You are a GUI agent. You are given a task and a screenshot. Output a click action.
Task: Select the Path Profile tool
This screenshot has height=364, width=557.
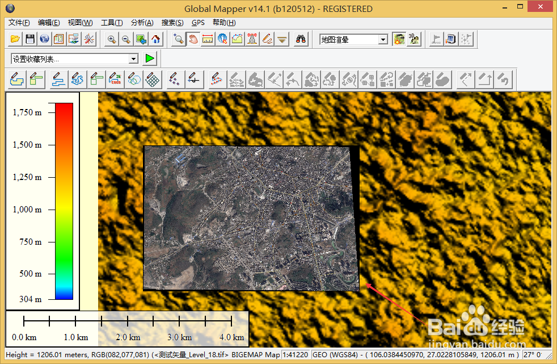(x=237, y=39)
